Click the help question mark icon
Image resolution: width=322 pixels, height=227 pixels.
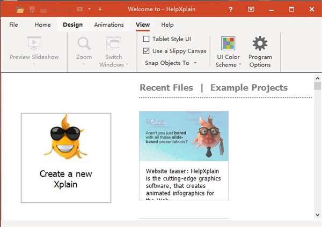coord(231,9)
